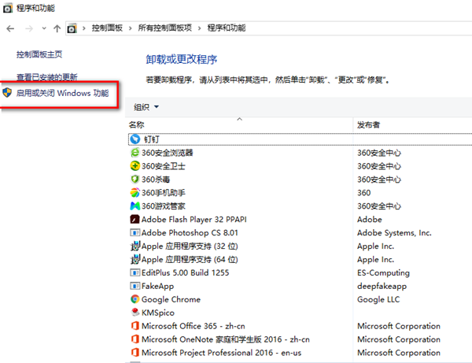Open the recent locations dropdown arrow
Viewport: 472px width, 363px height.
(44, 28)
